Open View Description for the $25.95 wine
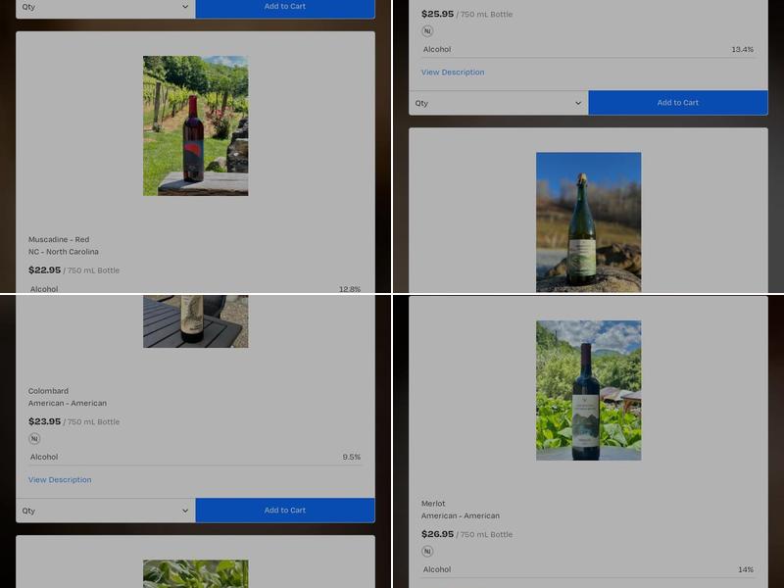784x588 pixels. (x=453, y=73)
